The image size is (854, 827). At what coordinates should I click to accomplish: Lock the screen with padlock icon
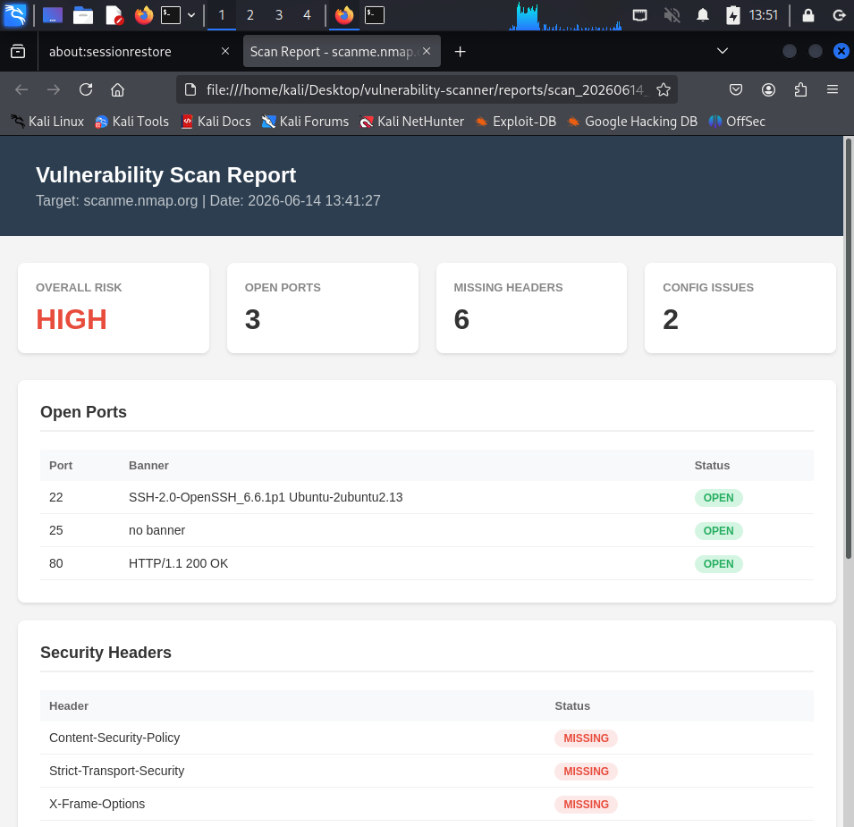(808, 14)
